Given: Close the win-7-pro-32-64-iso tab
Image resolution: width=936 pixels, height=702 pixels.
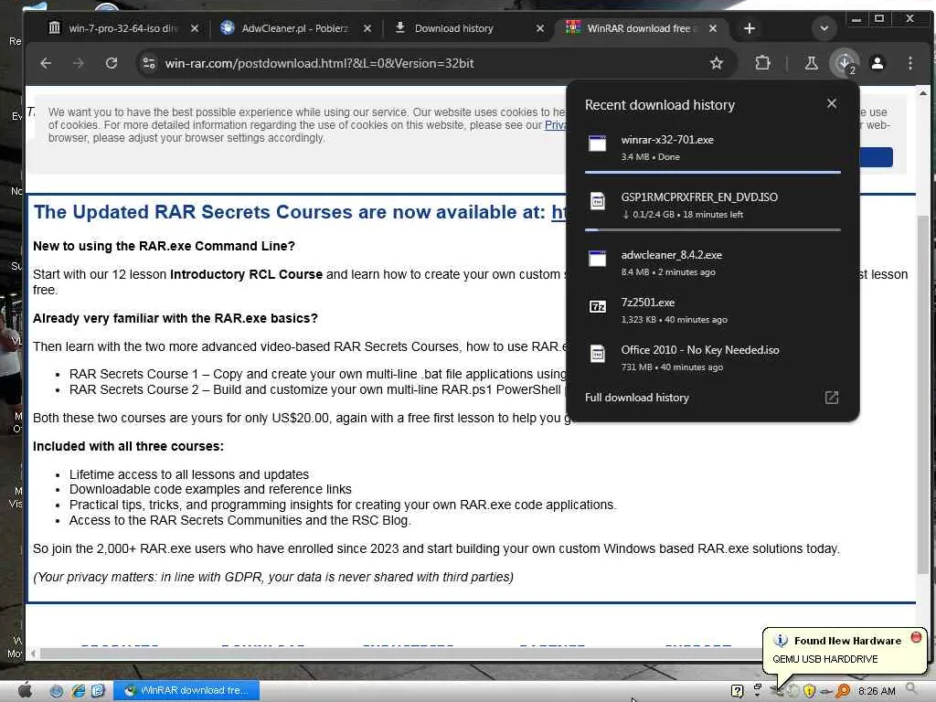Looking at the screenshot, I should (x=195, y=28).
